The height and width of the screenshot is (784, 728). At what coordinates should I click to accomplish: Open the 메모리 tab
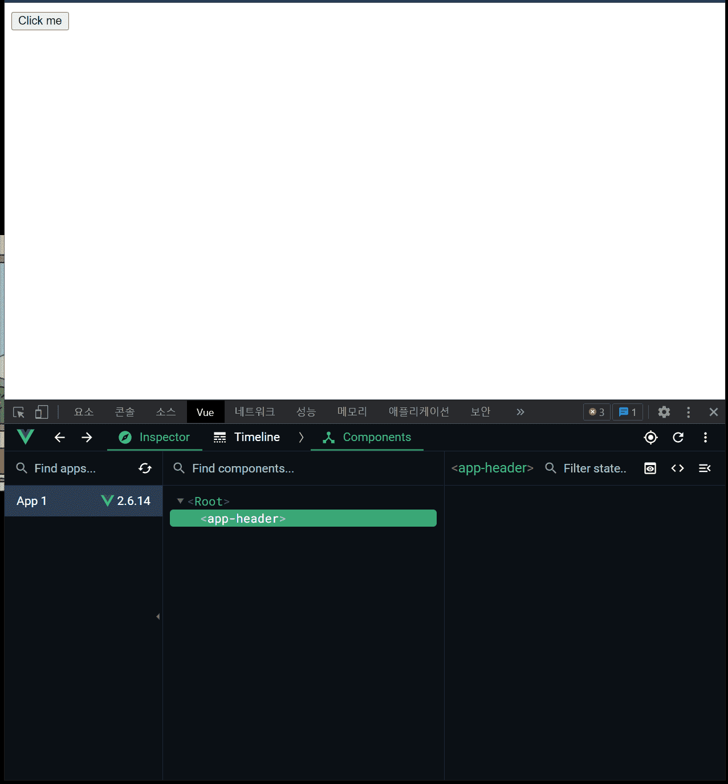point(352,412)
